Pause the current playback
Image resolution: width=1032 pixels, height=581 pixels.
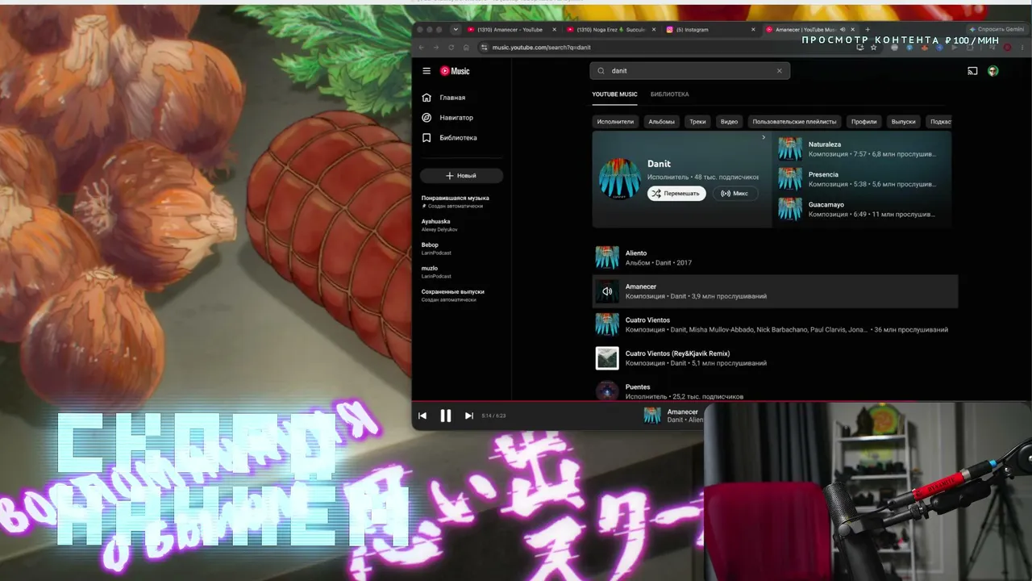(x=445, y=416)
